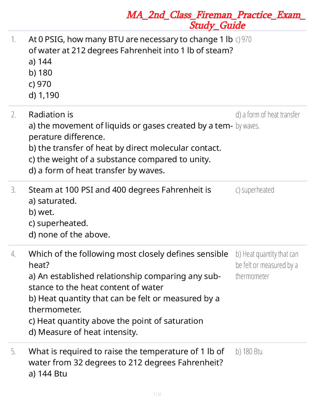The width and height of the screenshot is (315, 408).
Task: Choose 'weight of a substance compared to unity' option
Action: [x=120, y=159]
